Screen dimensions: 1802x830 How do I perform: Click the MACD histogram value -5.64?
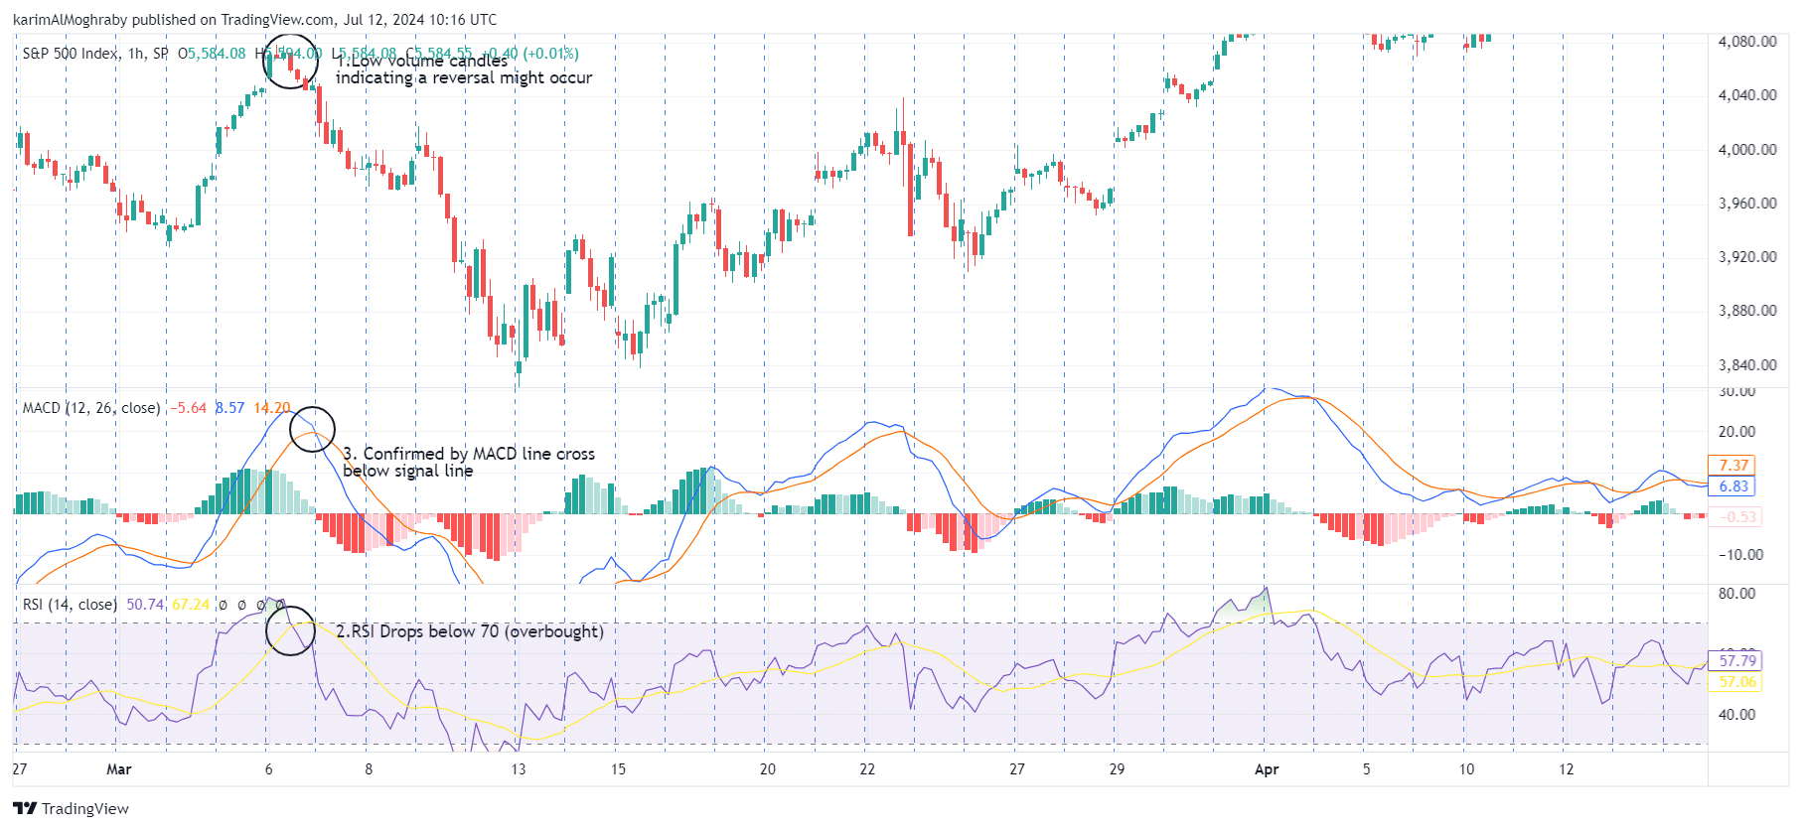click(x=188, y=408)
